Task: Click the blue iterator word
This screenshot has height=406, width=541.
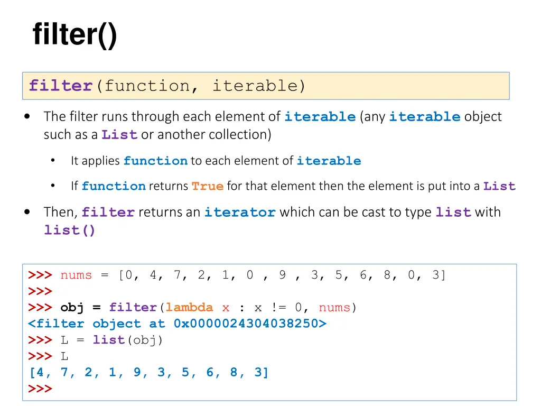Action: tap(240, 213)
